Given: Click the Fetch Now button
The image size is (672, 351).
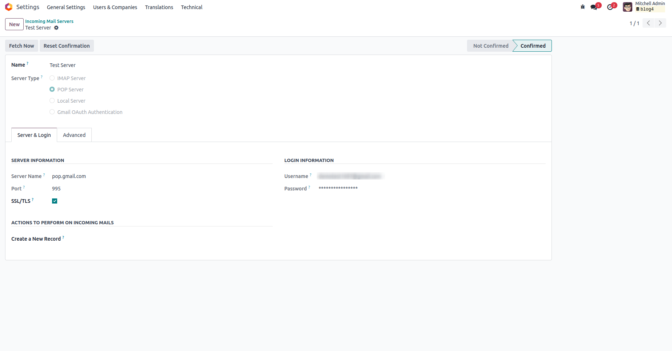Looking at the screenshot, I should (x=21, y=46).
